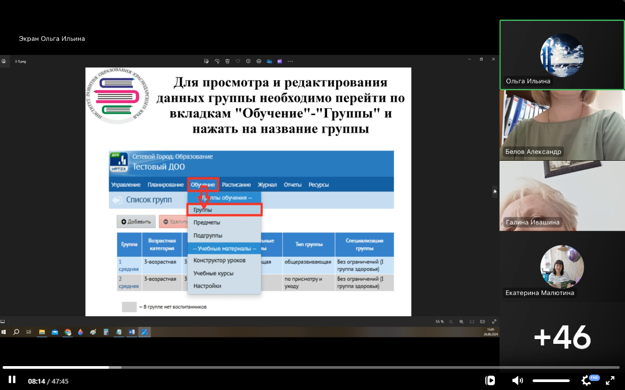Adjust the volume slider

(551, 380)
